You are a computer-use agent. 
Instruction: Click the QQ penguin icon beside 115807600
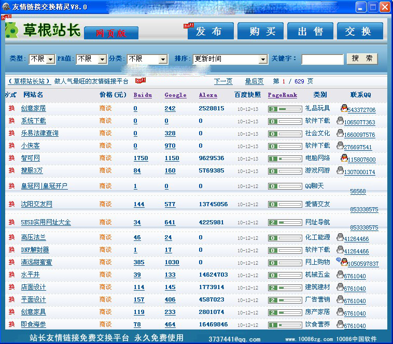[x=344, y=158]
